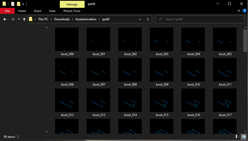The height and width of the screenshot is (141, 248).
Task: Switch to large thumbnails view in status bar
Action: (x=244, y=137)
